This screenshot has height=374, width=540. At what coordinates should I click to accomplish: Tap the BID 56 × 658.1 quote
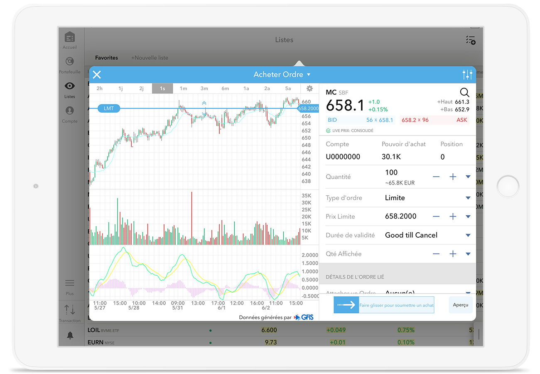tap(360, 120)
